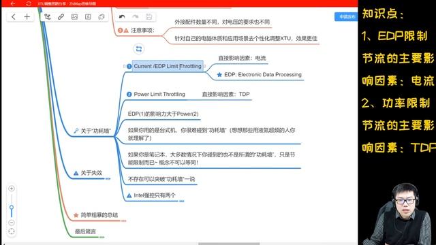The width and height of the screenshot is (436, 245).
Task: Select the 外接配件数量不同 node
Action: (x=222, y=22)
